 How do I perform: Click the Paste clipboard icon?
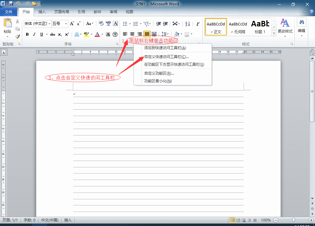(7, 23)
